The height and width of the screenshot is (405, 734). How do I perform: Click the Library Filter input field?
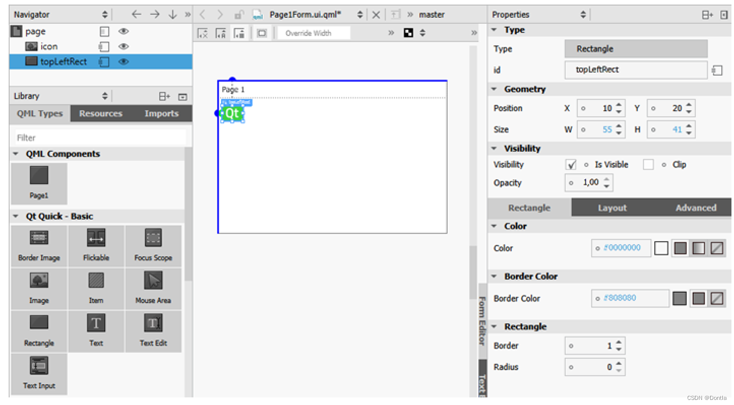[x=101, y=138]
